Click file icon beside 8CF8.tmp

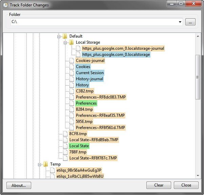click(65, 134)
